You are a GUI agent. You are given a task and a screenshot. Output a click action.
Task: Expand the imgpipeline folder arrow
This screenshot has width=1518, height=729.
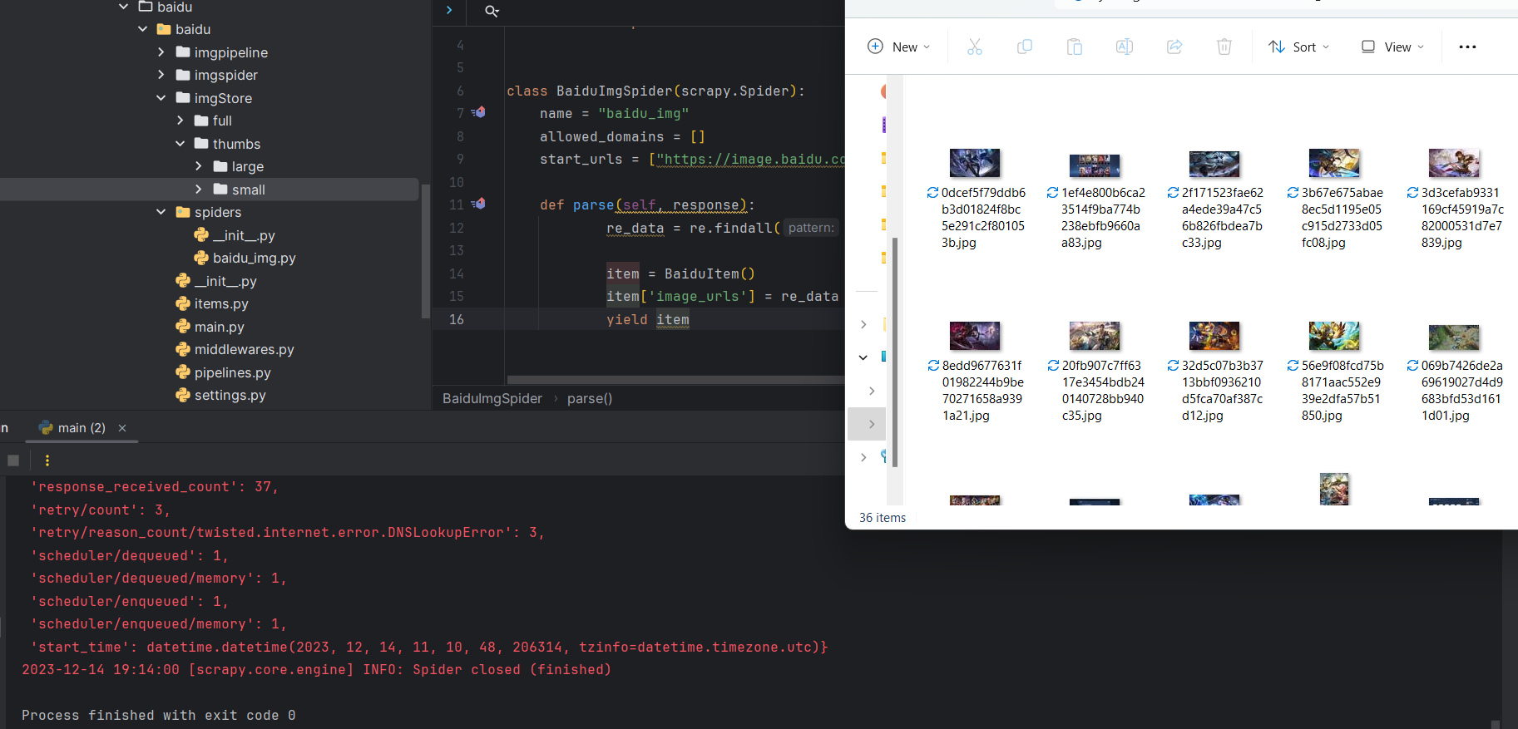pos(161,52)
